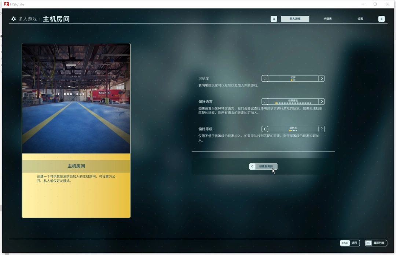Click the FFSIgnite app icon in title bar
The height and width of the screenshot is (255, 396).
point(6,4)
